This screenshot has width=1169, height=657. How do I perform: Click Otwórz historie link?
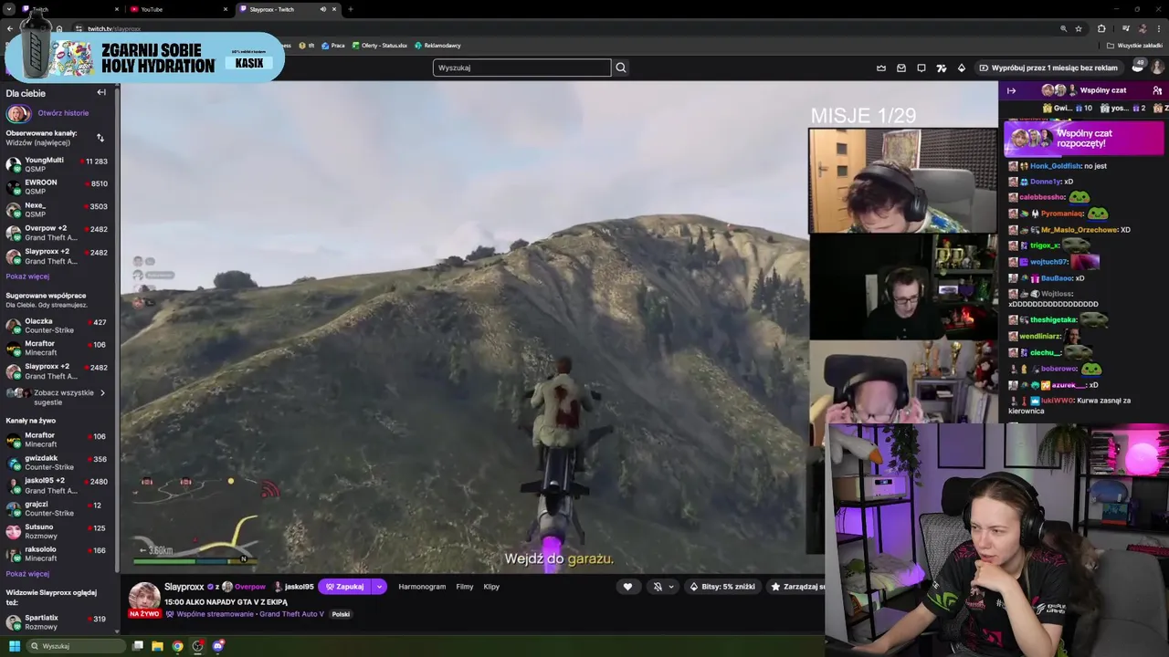click(63, 113)
